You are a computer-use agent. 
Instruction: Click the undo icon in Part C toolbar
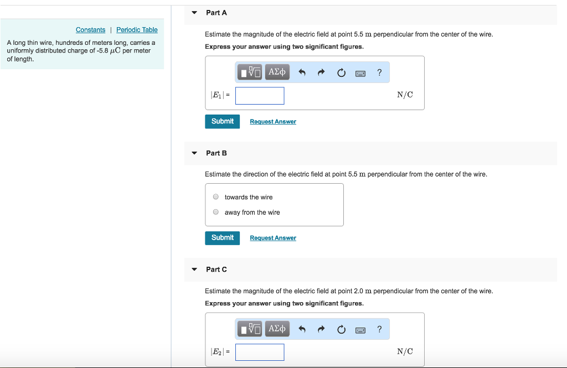302,328
